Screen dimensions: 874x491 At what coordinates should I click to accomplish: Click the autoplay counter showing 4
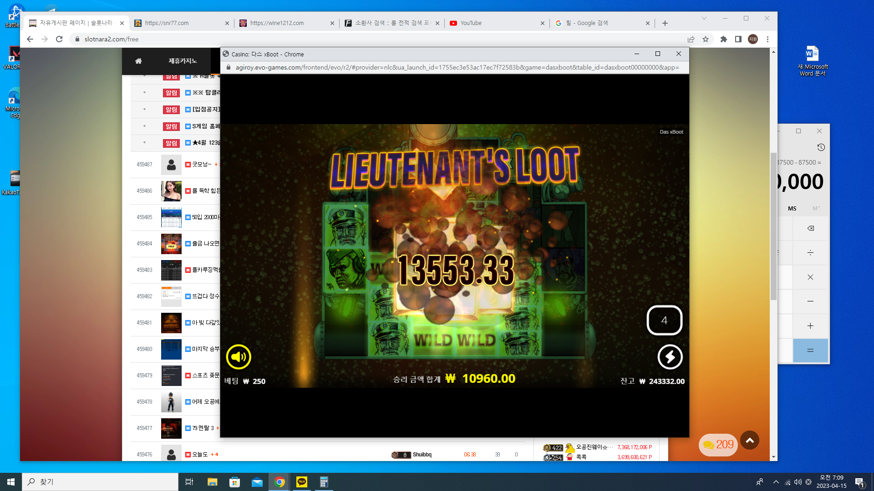(665, 320)
